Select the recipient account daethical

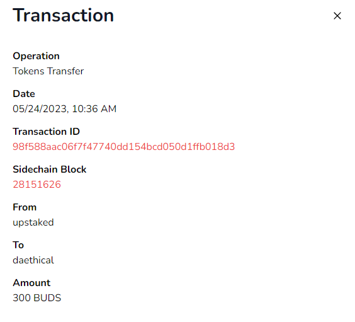click(x=33, y=260)
